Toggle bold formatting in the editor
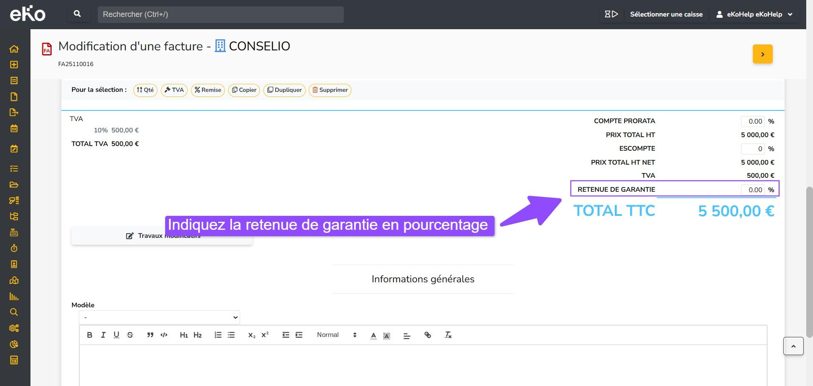The width and height of the screenshot is (813, 386). (x=89, y=335)
